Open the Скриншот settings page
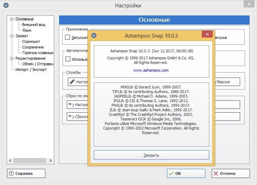 point(31,41)
